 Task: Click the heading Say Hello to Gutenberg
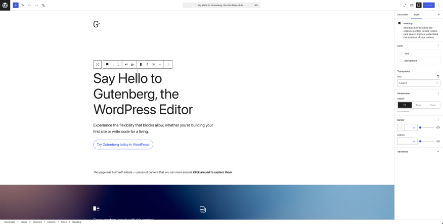[143, 94]
